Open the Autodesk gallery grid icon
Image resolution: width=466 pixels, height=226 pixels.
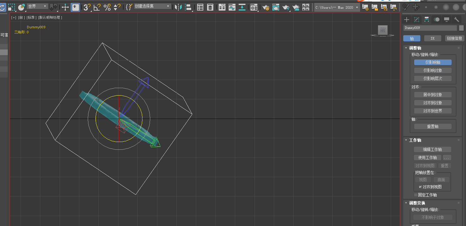pyautogui.click(x=306, y=7)
